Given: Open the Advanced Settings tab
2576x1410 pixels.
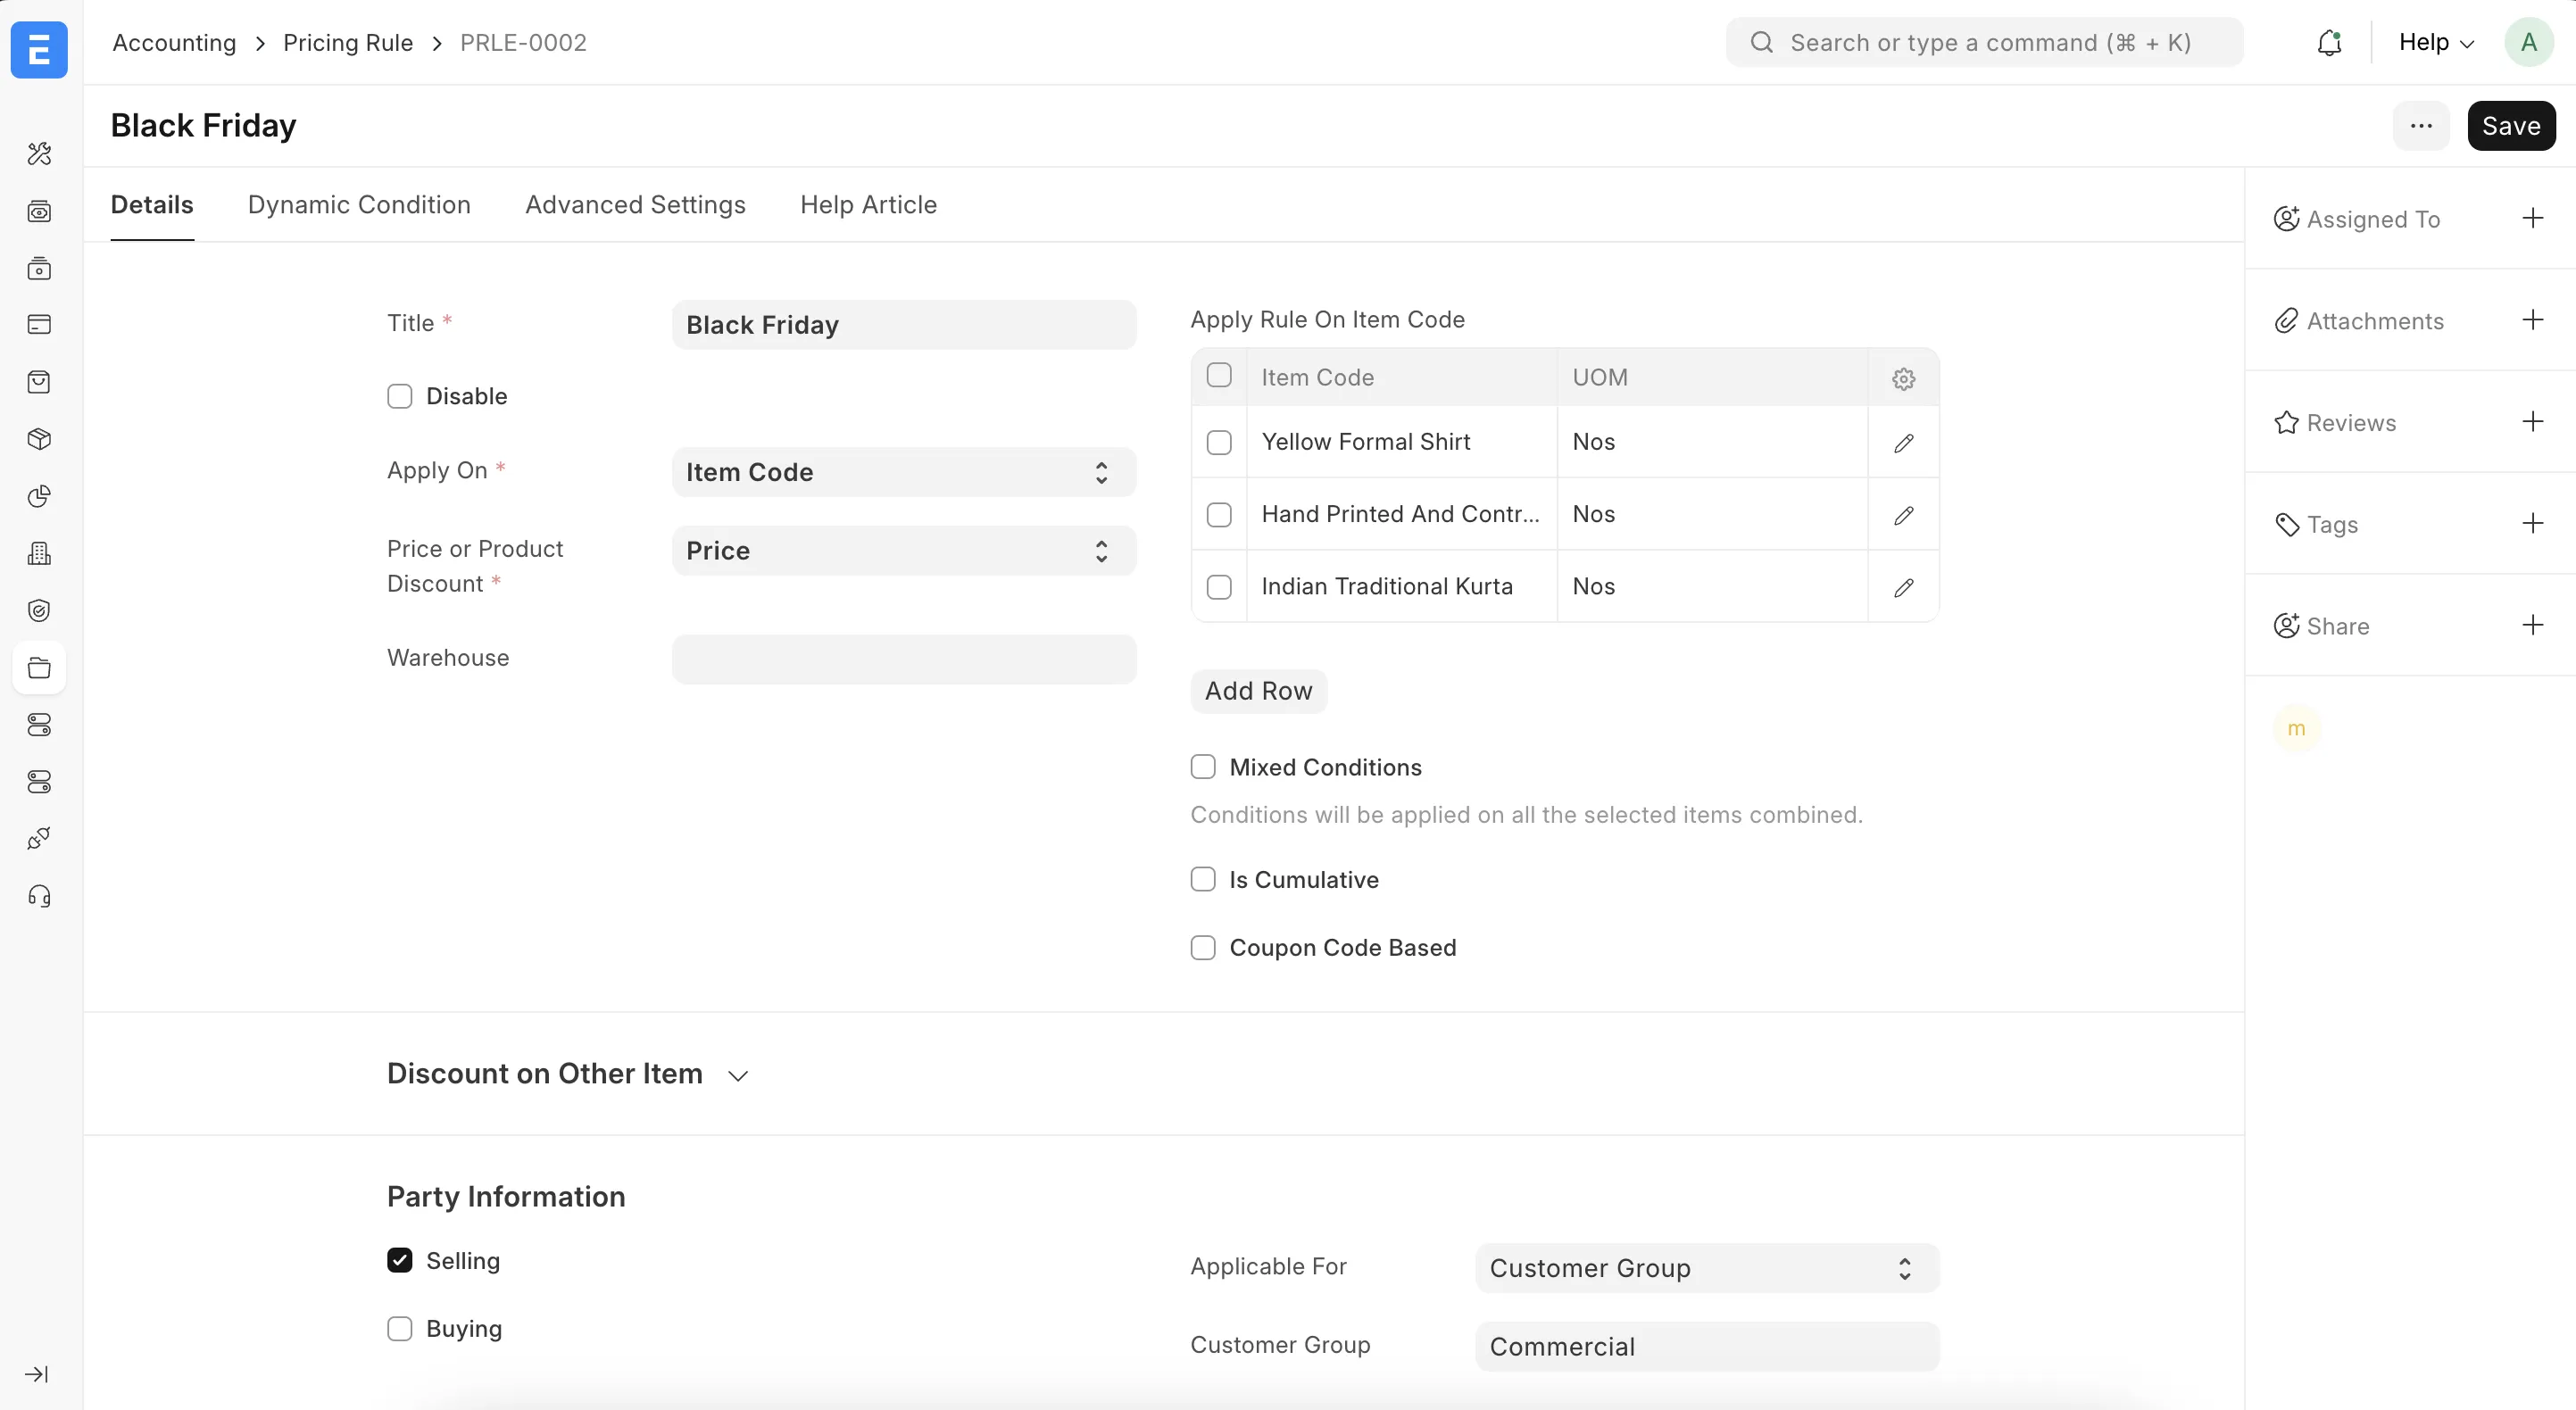Looking at the screenshot, I should pos(635,205).
